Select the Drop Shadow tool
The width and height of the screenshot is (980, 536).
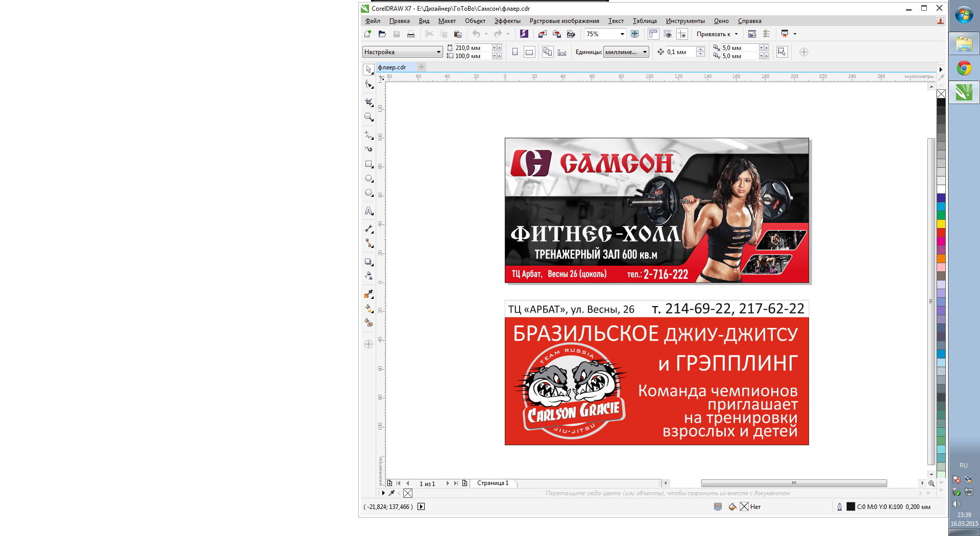pos(369,262)
